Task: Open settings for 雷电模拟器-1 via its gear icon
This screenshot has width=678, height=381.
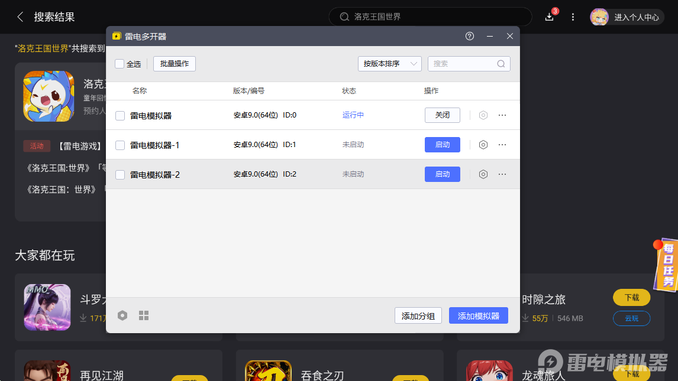Action: coord(483,144)
